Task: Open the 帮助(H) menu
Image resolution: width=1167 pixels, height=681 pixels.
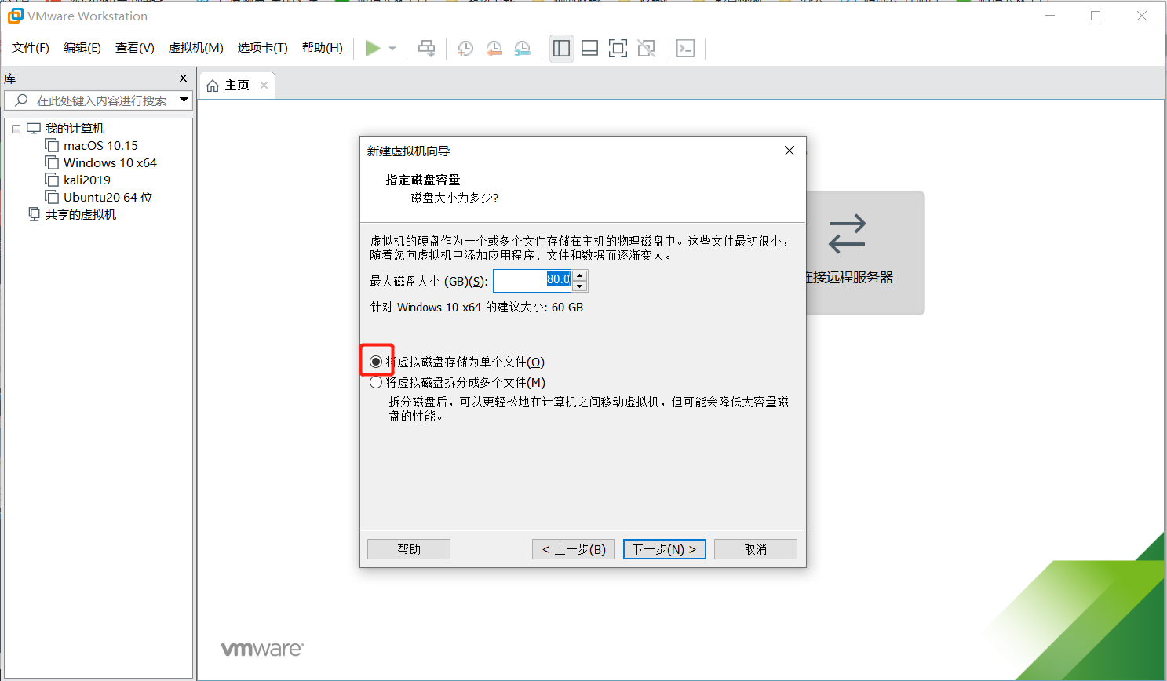Action: point(323,48)
